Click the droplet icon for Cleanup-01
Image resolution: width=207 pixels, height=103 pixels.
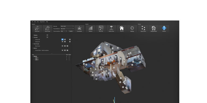point(70,42)
